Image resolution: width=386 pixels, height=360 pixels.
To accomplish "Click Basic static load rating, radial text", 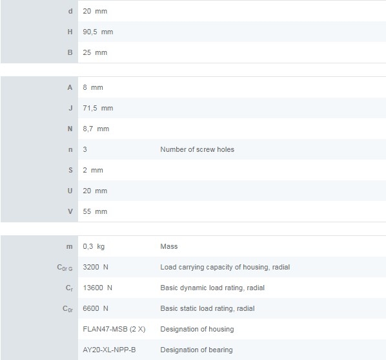I will [208, 308].
